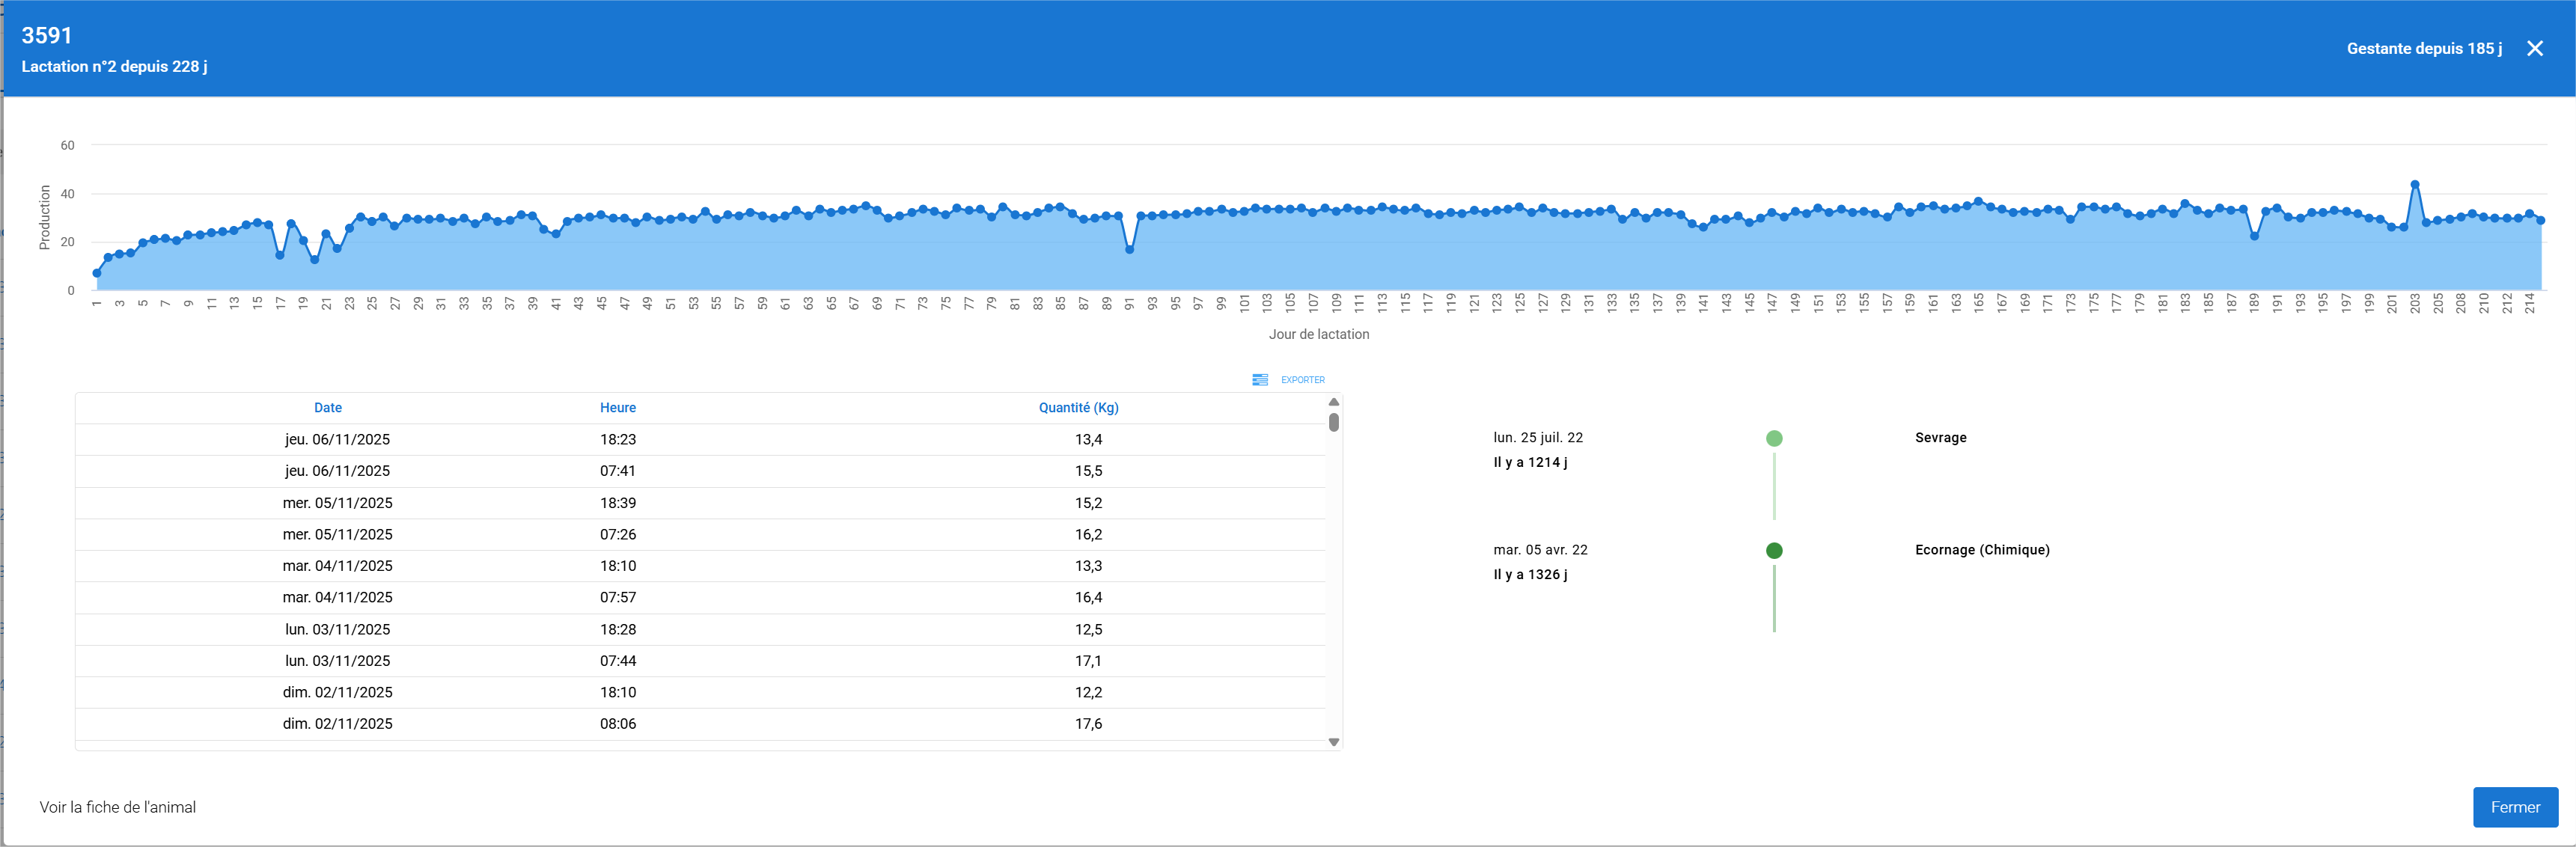The height and width of the screenshot is (847, 2576).
Task: Click the table scrollbar down arrow
Action: pyautogui.click(x=1333, y=742)
